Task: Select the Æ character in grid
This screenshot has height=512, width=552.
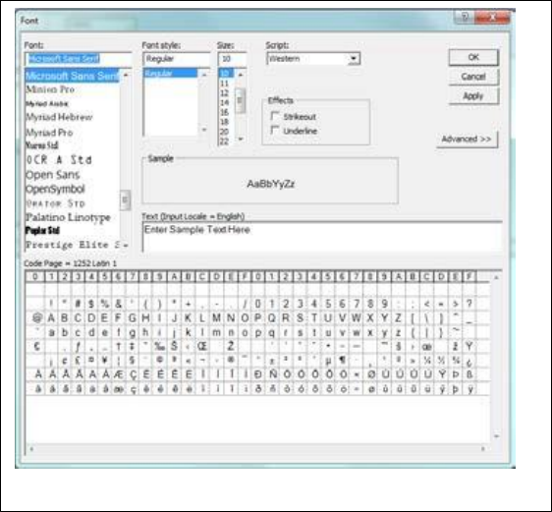Action: pyautogui.click(x=119, y=374)
